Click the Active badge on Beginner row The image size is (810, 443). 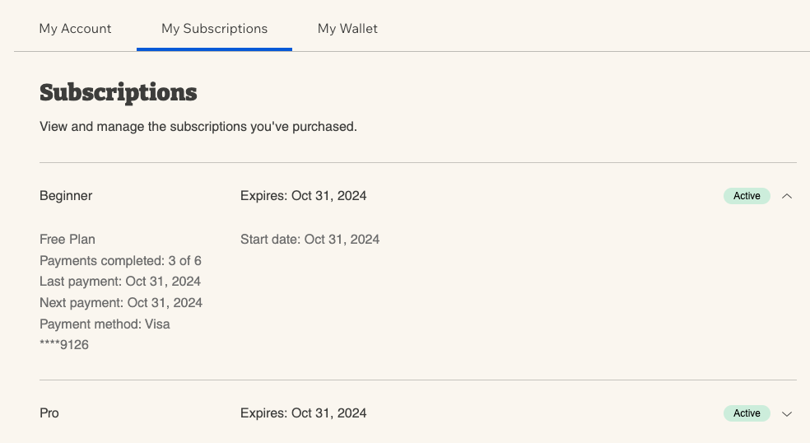(747, 196)
